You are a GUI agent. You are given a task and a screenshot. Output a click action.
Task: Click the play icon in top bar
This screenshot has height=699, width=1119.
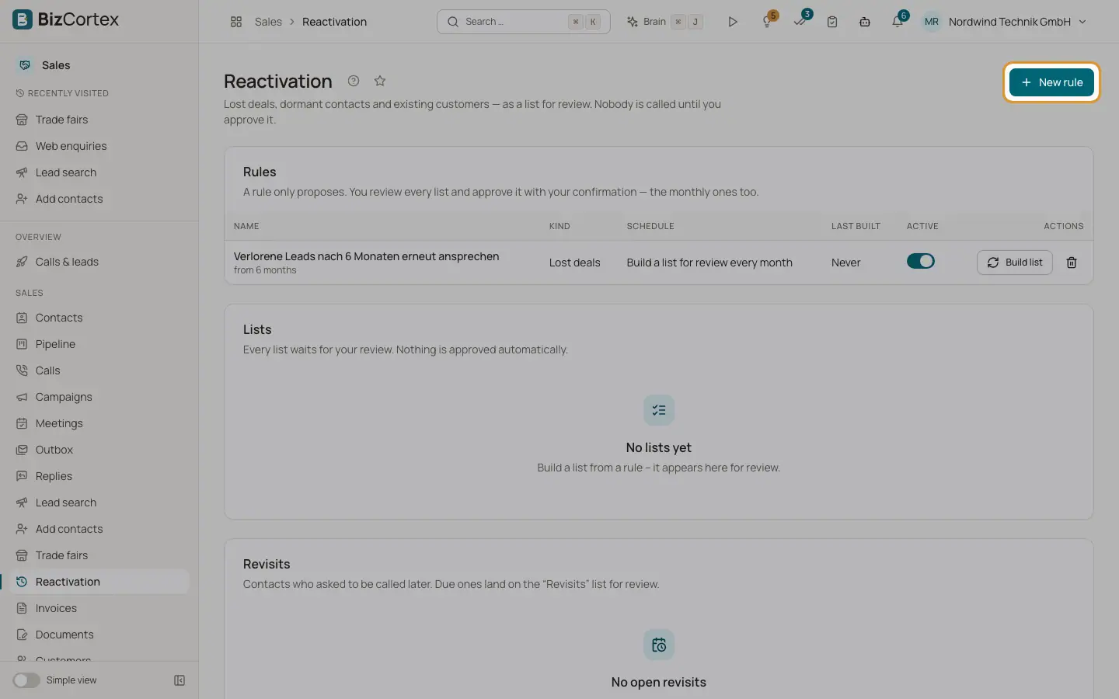pos(732,22)
